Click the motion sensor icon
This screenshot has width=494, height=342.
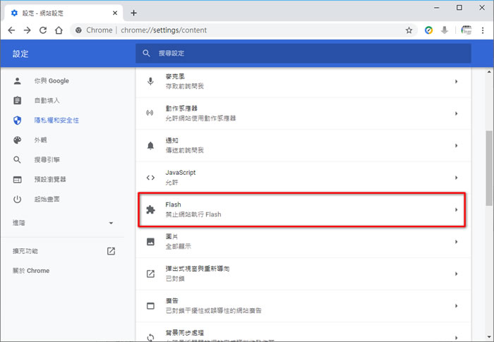[150, 113]
